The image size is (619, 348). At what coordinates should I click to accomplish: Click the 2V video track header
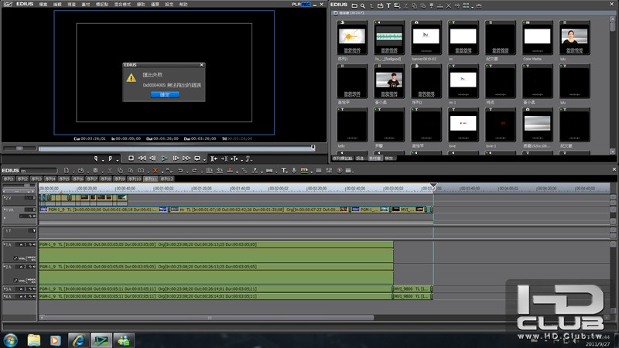click(9, 198)
